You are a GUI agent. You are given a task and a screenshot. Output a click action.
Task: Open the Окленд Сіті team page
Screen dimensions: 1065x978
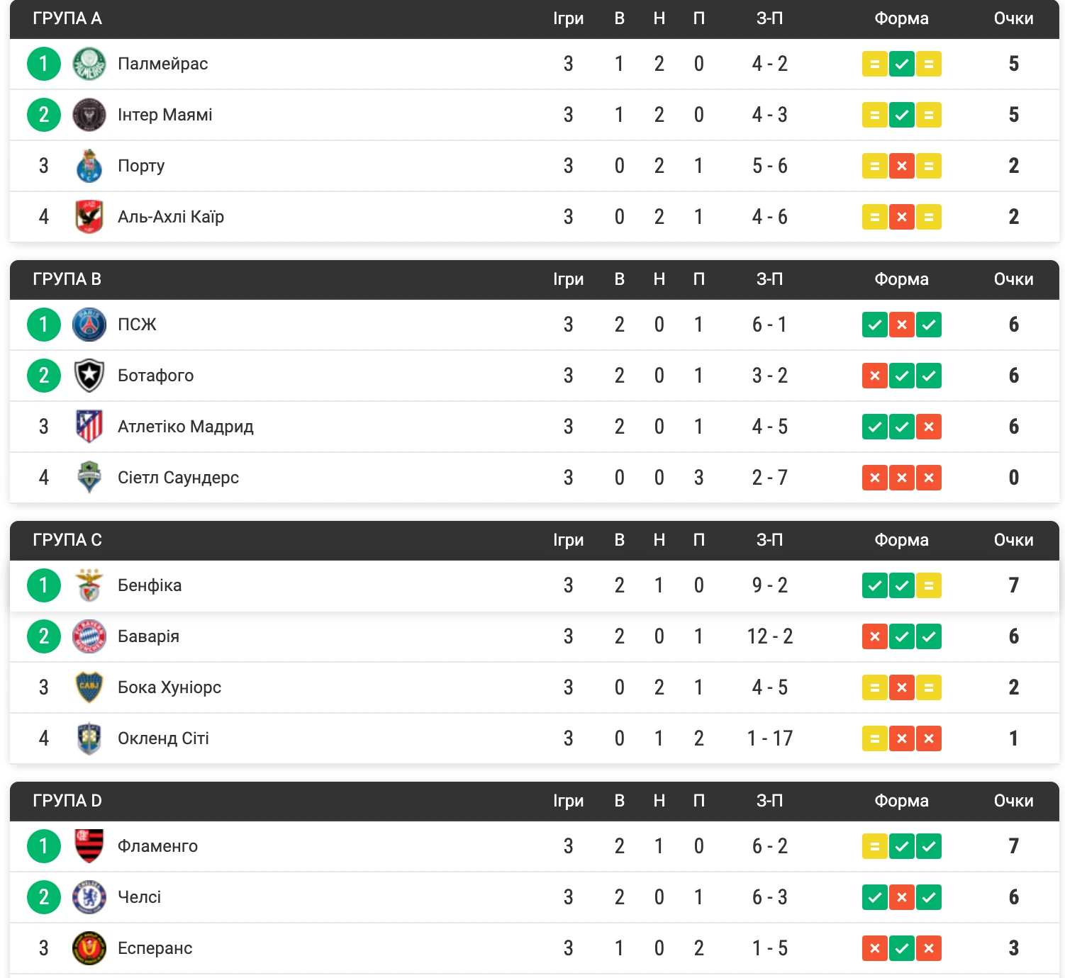click(163, 738)
